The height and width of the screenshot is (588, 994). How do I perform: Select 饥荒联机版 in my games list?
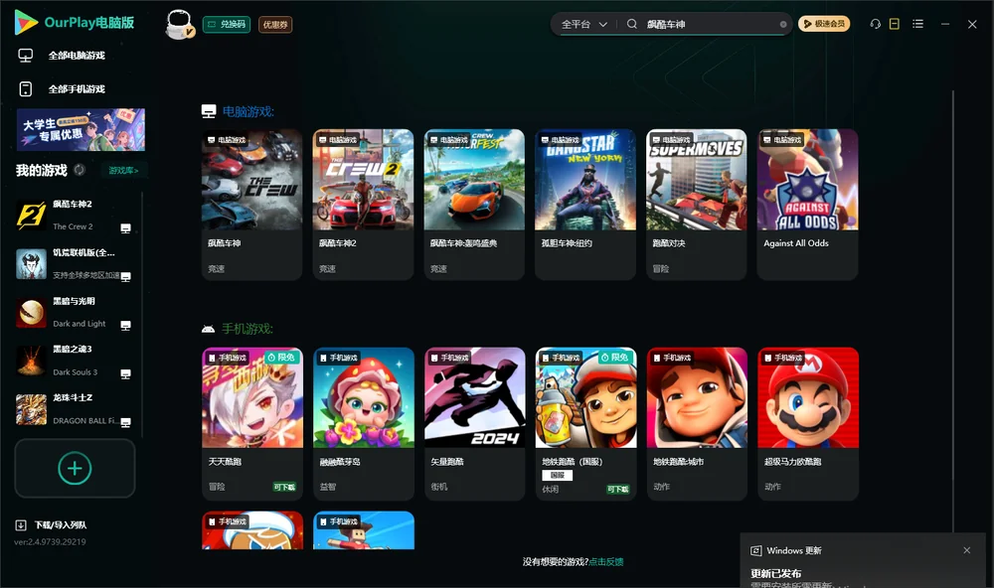[x=75, y=264]
